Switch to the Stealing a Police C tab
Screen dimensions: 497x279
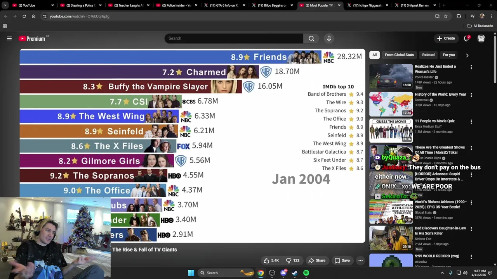81,5
